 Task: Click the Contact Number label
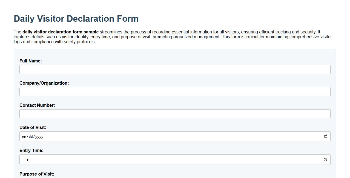pyautogui.click(x=37, y=105)
